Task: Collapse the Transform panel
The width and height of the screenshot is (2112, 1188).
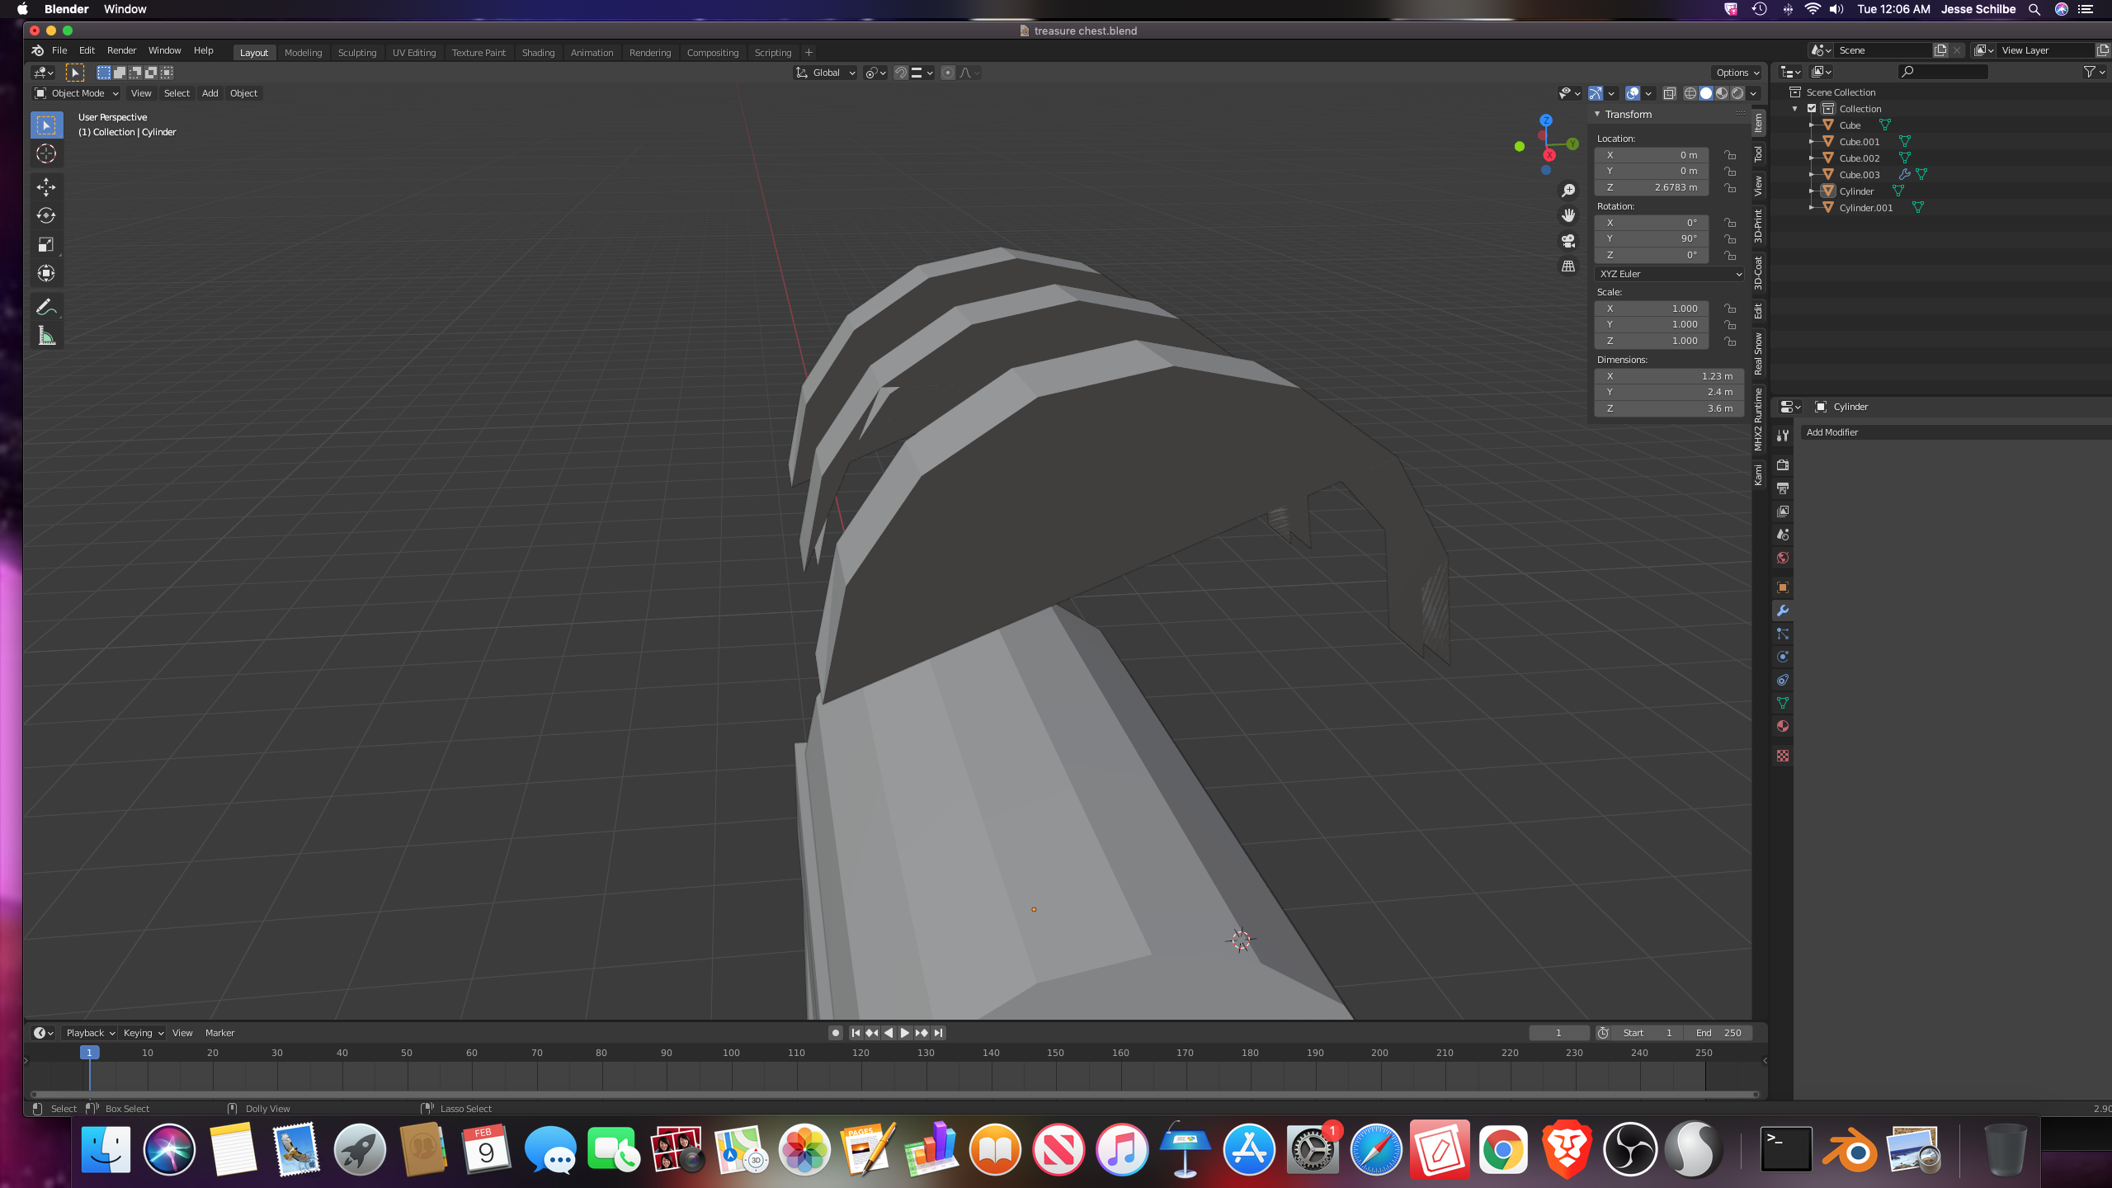Action: [x=1598, y=115]
